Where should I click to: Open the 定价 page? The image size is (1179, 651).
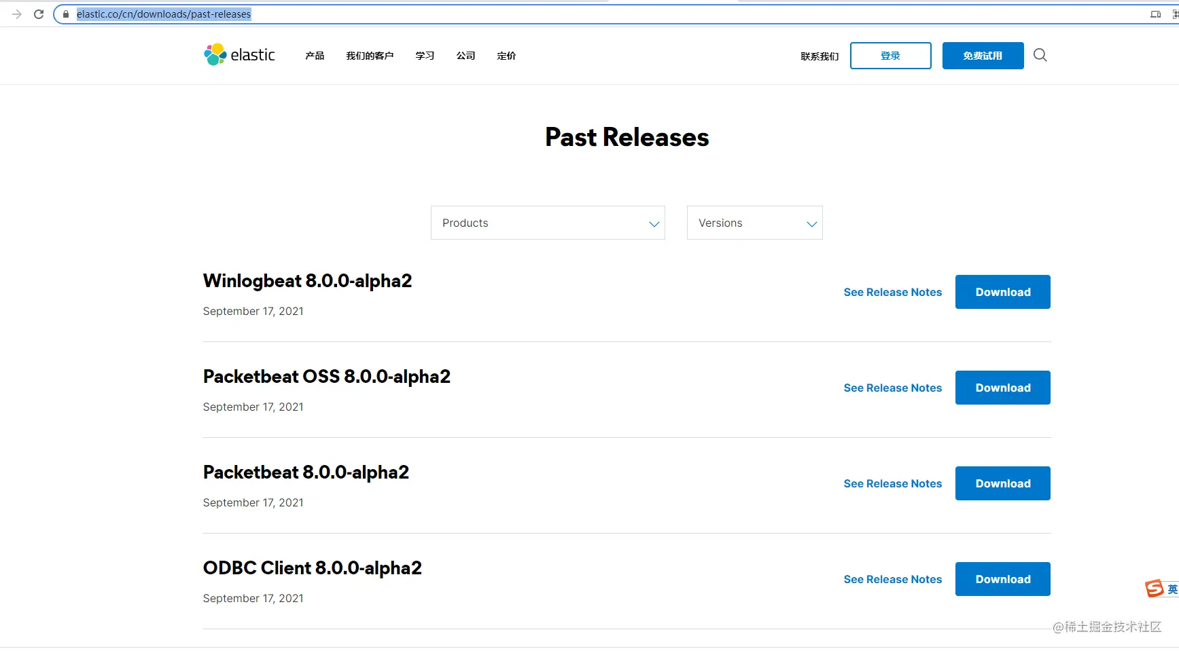click(x=506, y=56)
